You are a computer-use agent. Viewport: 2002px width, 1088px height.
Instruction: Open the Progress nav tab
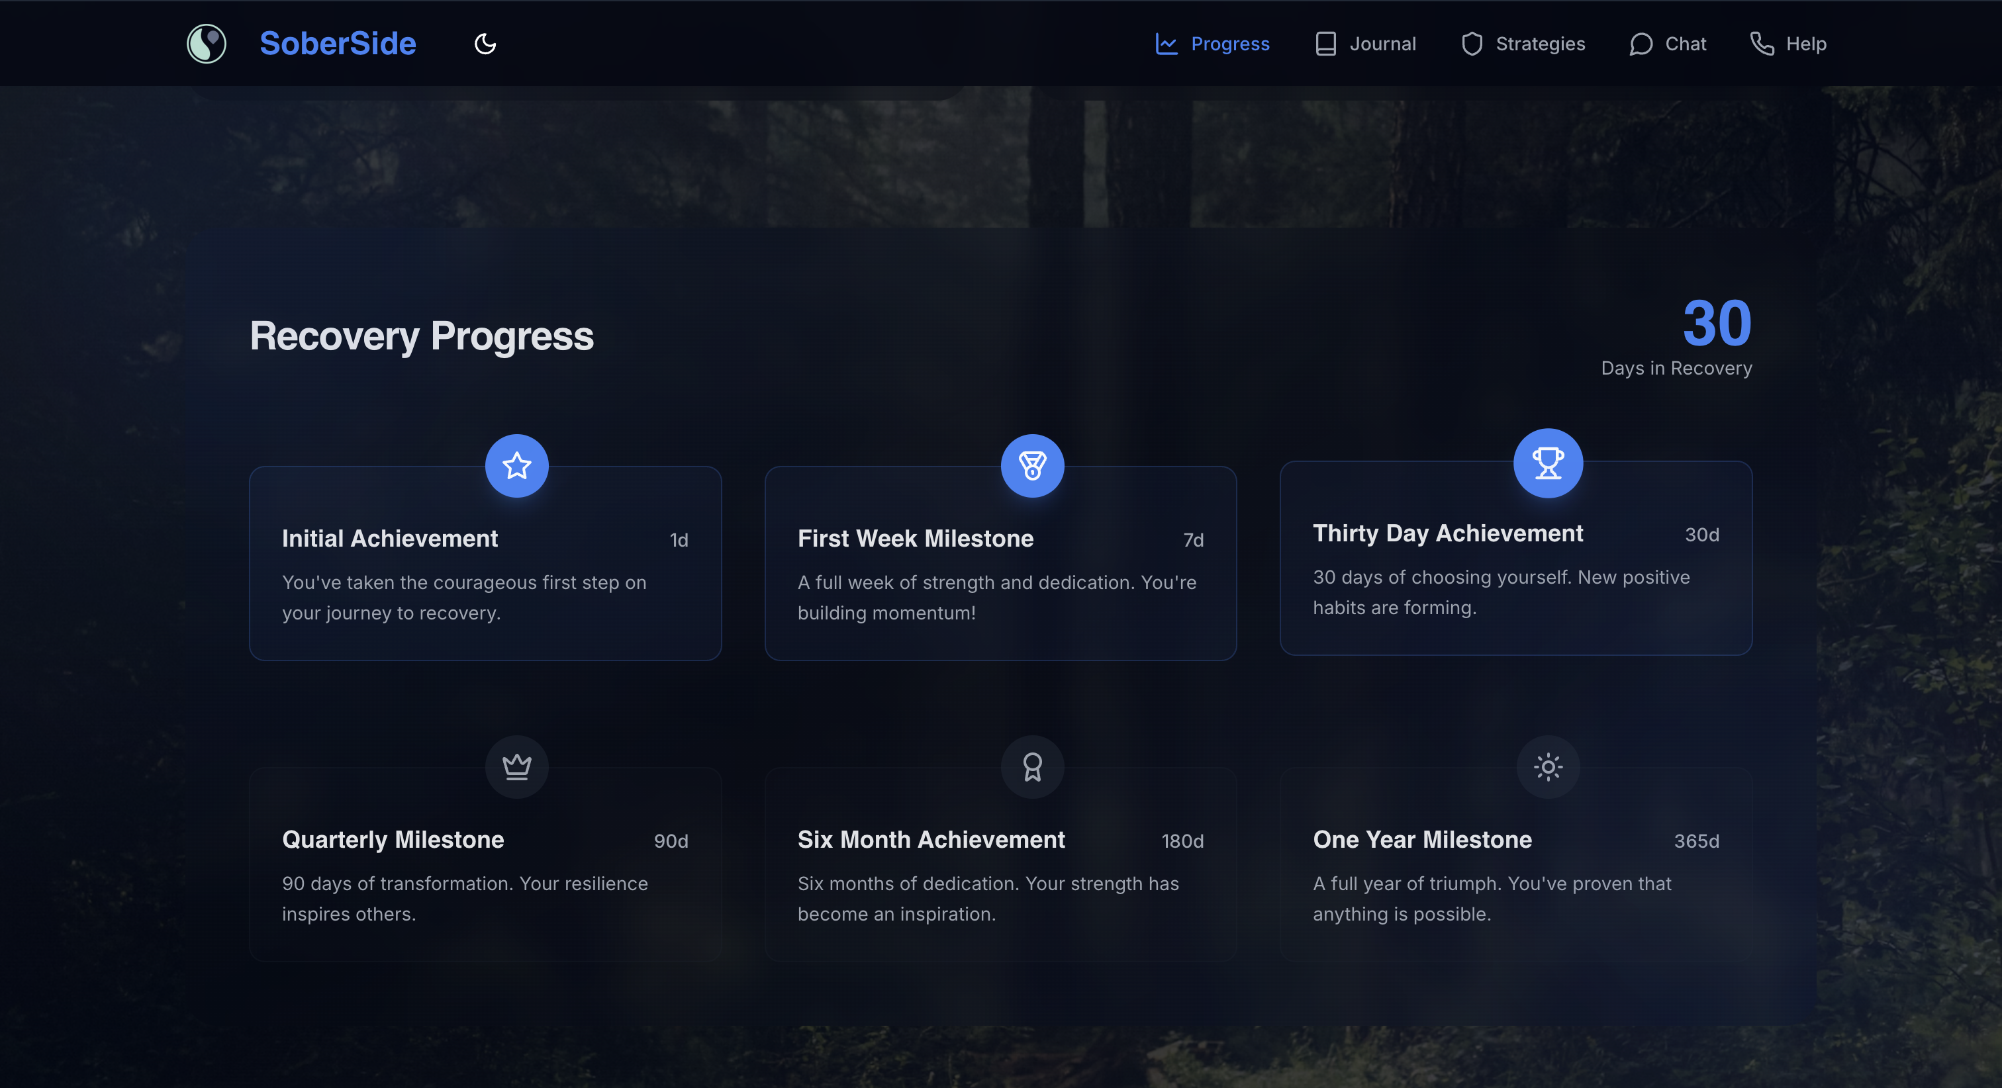[1212, 44]
